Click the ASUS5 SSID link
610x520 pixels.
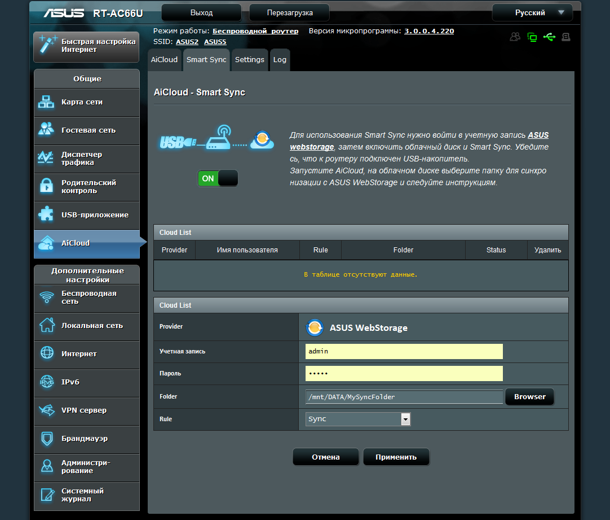coord(215,42)
